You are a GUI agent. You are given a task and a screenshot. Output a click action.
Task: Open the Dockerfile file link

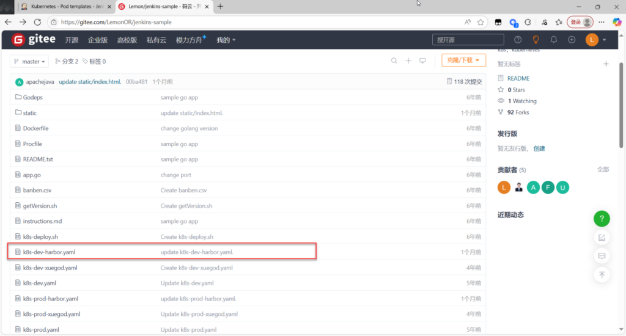coord(35,128)
